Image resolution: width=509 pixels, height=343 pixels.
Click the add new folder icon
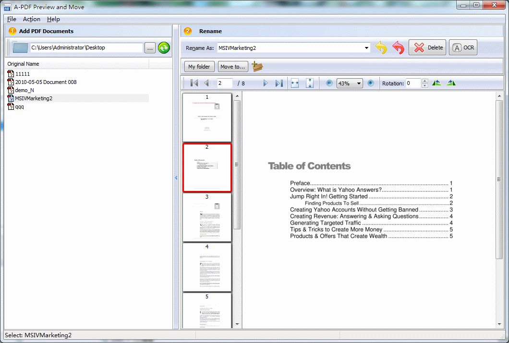pyautogui.click(x=257, y=66)
